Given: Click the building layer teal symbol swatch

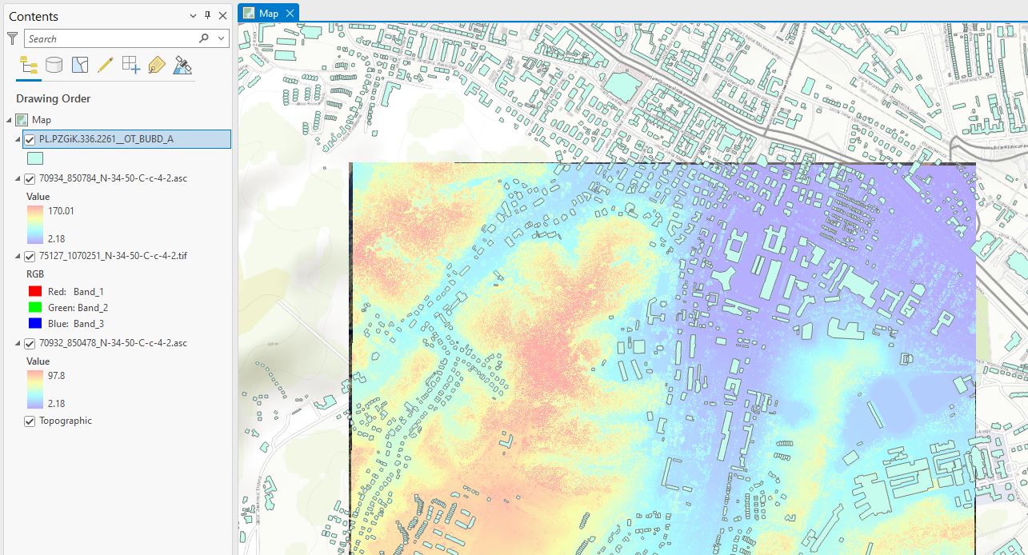Looking at the screenshot, I should (36, 158).
